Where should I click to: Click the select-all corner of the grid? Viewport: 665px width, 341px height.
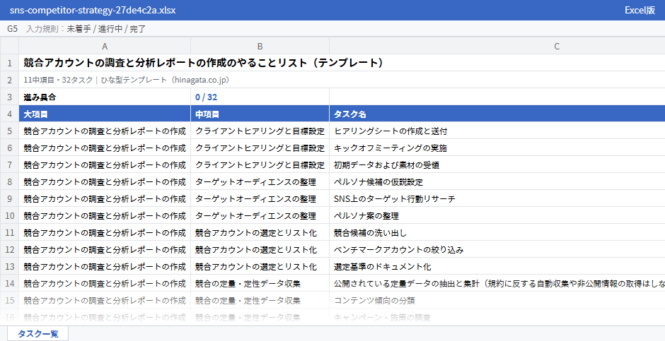tap(9, 46)
